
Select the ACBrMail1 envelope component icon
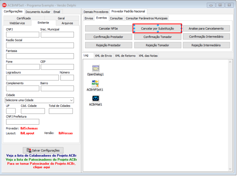click(x=96, y=98)
